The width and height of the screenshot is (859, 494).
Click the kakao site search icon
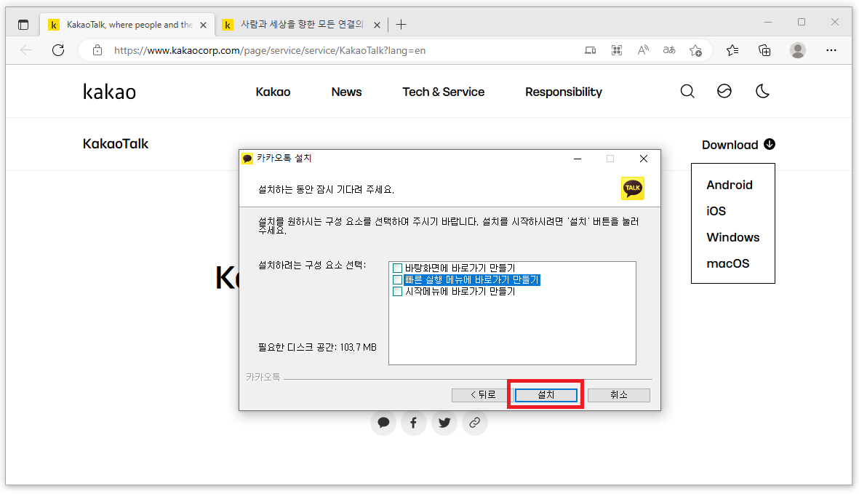pyautogui.click(x=687, y=92)
